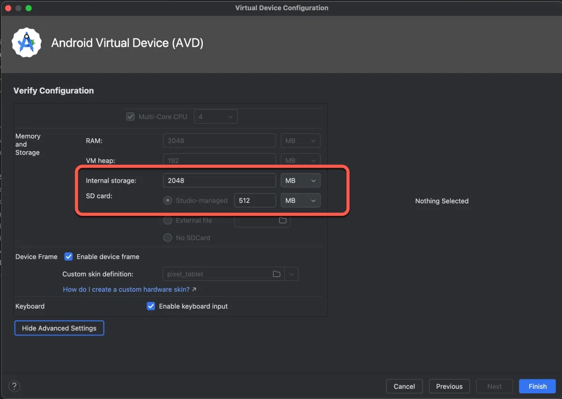Image resolution: width=562 pixels, height=399 pixels.
Task: Open the help question mark icon
Action: tap(15, 386)
